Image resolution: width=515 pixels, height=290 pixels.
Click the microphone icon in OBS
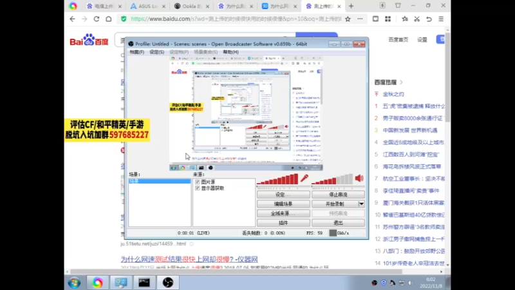(304, 179)
